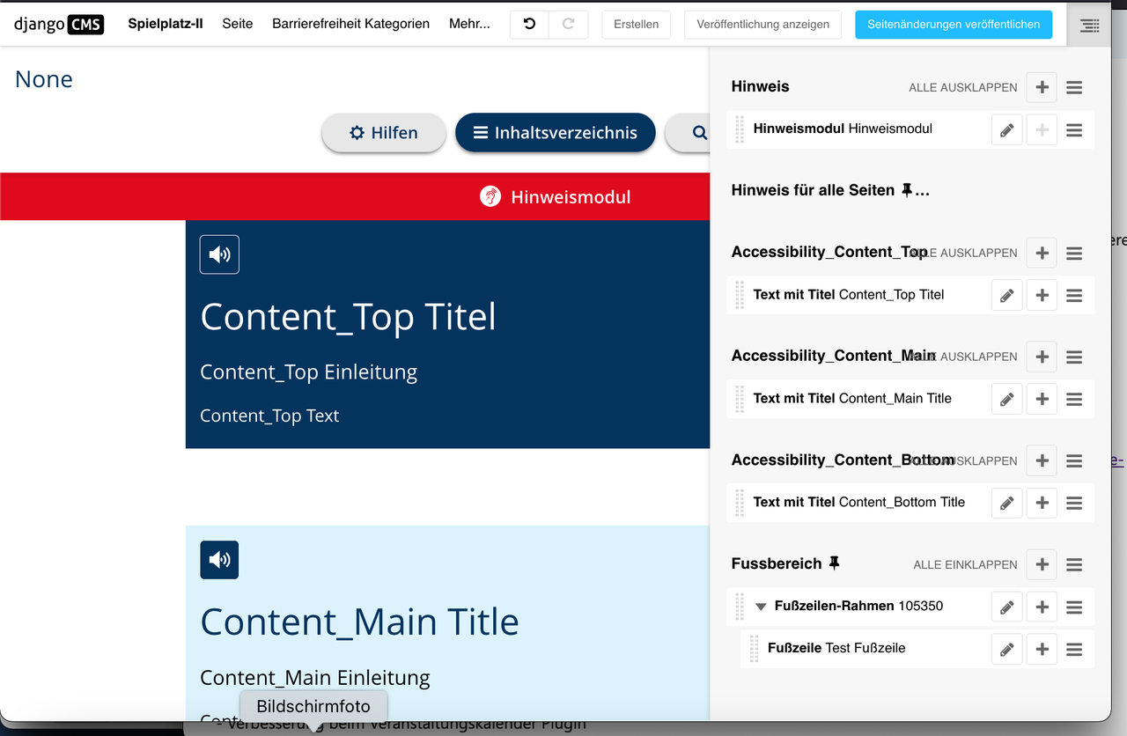Expand all plugins in Hinweis placeholder
Screen dimensions: 1127x736
click(963, 87)
